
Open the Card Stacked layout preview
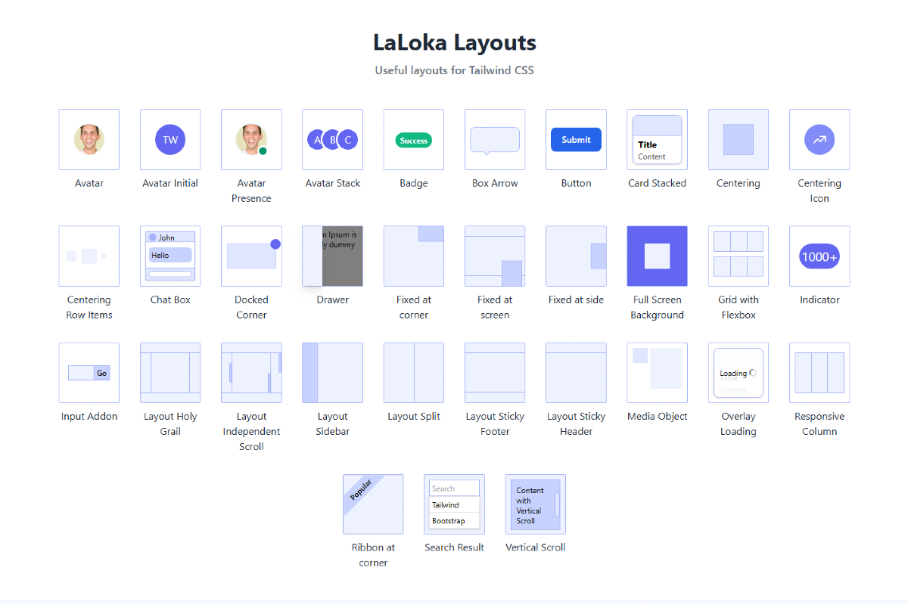(x=657, y=139)
